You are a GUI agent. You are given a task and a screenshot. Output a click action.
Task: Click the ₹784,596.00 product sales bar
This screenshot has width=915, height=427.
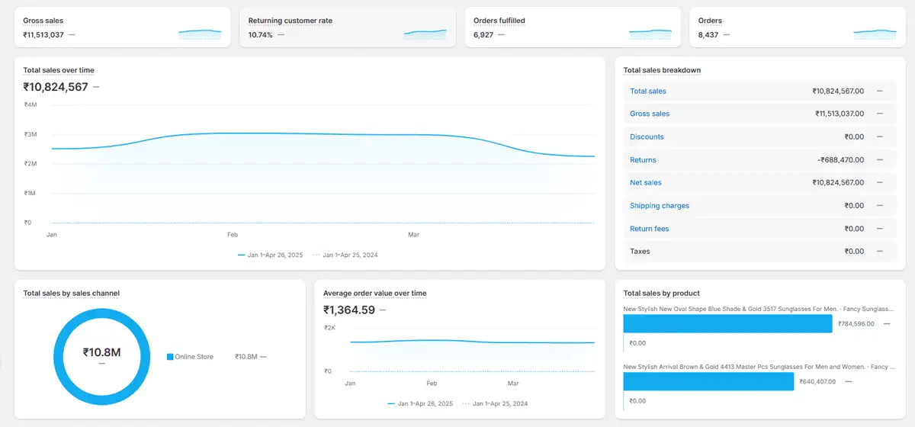tap(727, 324)
